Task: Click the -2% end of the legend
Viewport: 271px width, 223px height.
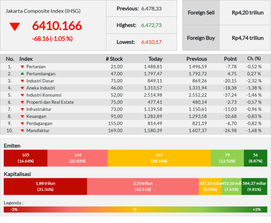Action: (x=14, y=209)
